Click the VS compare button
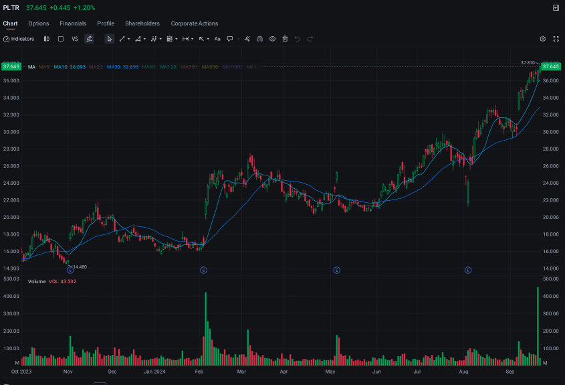 point(75,39)
